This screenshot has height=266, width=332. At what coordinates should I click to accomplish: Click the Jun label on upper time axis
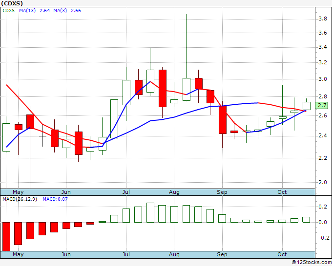click(66, 192)
